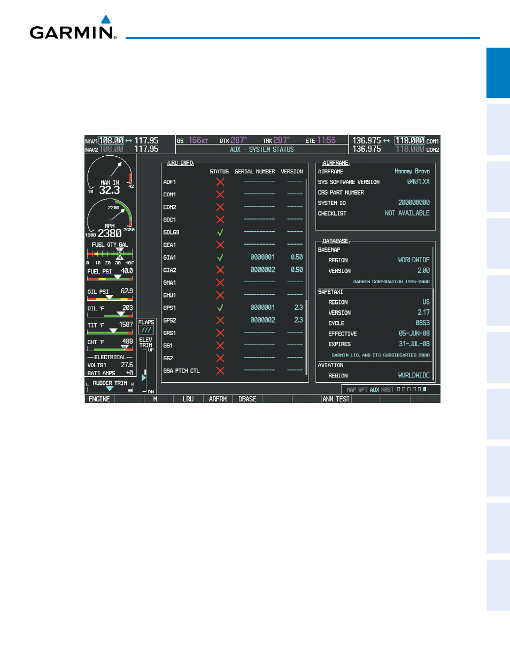Click the RPM tachometer gauge
The height and width of the screenshot is (661, 510).
tap(110, 218)
